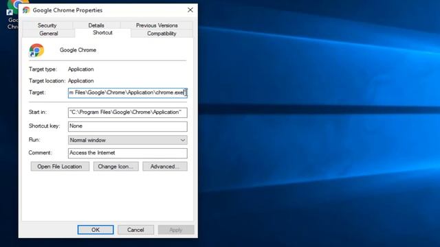The height and width of the screenshot is (247, 440).
Task: Click the greyed-out Apply button
Action: tap(176, 230)
